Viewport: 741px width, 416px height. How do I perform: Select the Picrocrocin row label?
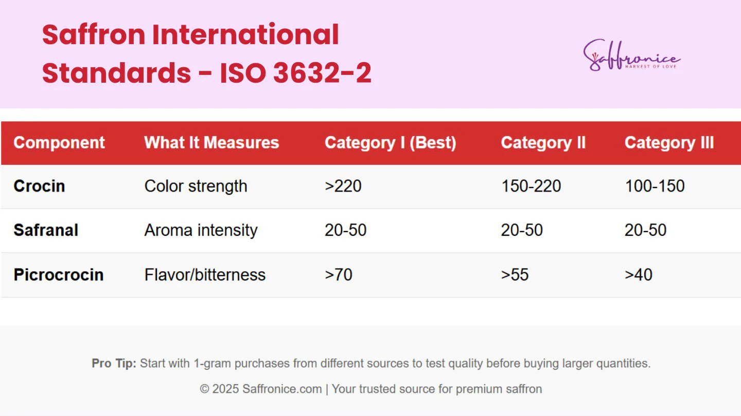(59, 275)
